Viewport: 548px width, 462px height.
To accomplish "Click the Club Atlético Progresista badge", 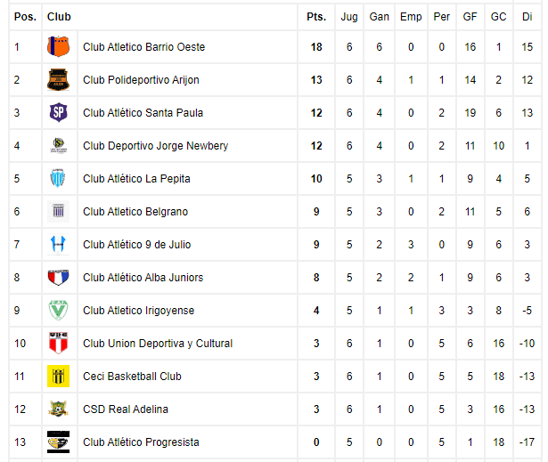I will pos(58,442).
